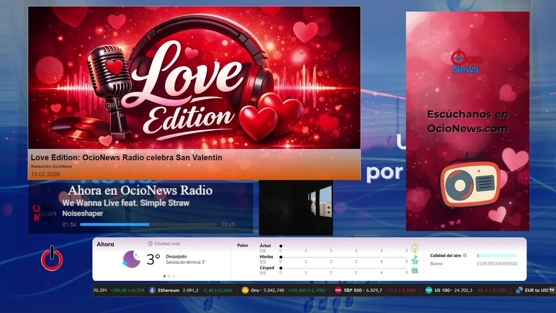Click the TradingView logo in ticker
Screen dimensions: 556x313
pos(552,290)
